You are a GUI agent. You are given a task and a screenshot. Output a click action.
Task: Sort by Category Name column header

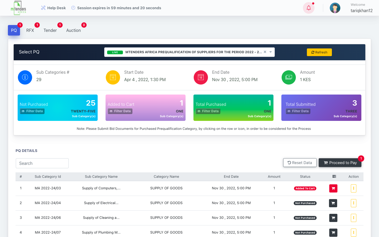pyautogui.click(x=166, y=177)
